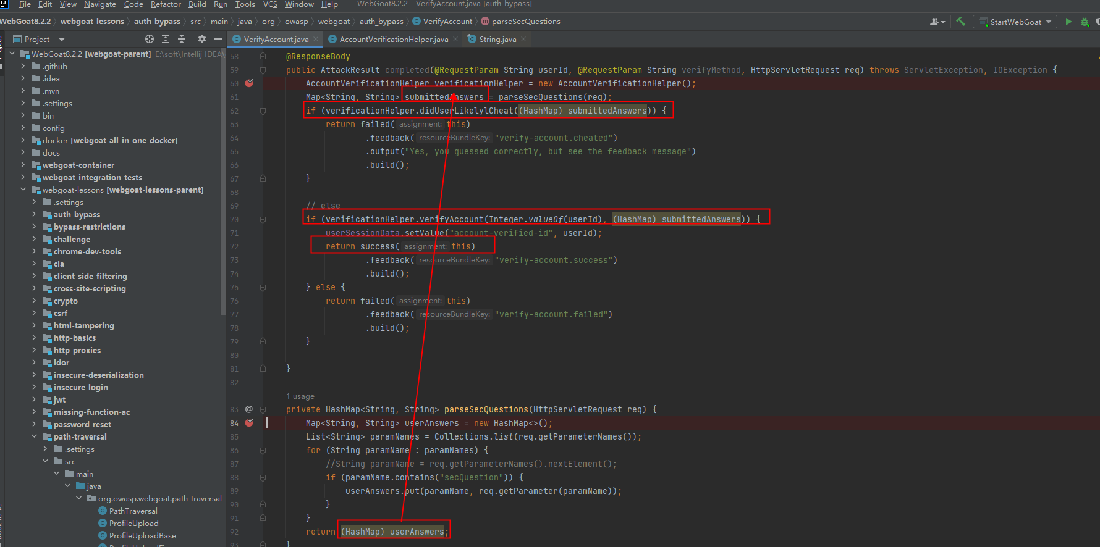Debug StartWebGoat with bug icon
The height and width of the screenshot is (547, 1100).
1085,22
